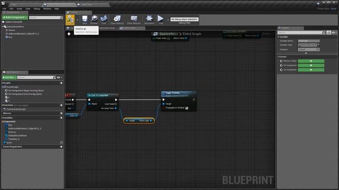Open the Details property matrix grid icon

328,33
